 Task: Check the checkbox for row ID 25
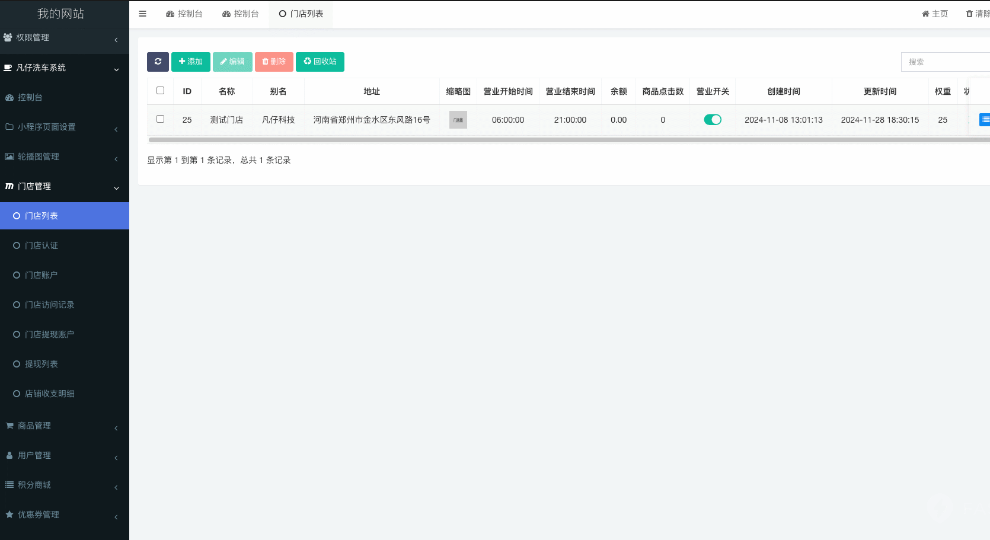(x=160, y=119)
